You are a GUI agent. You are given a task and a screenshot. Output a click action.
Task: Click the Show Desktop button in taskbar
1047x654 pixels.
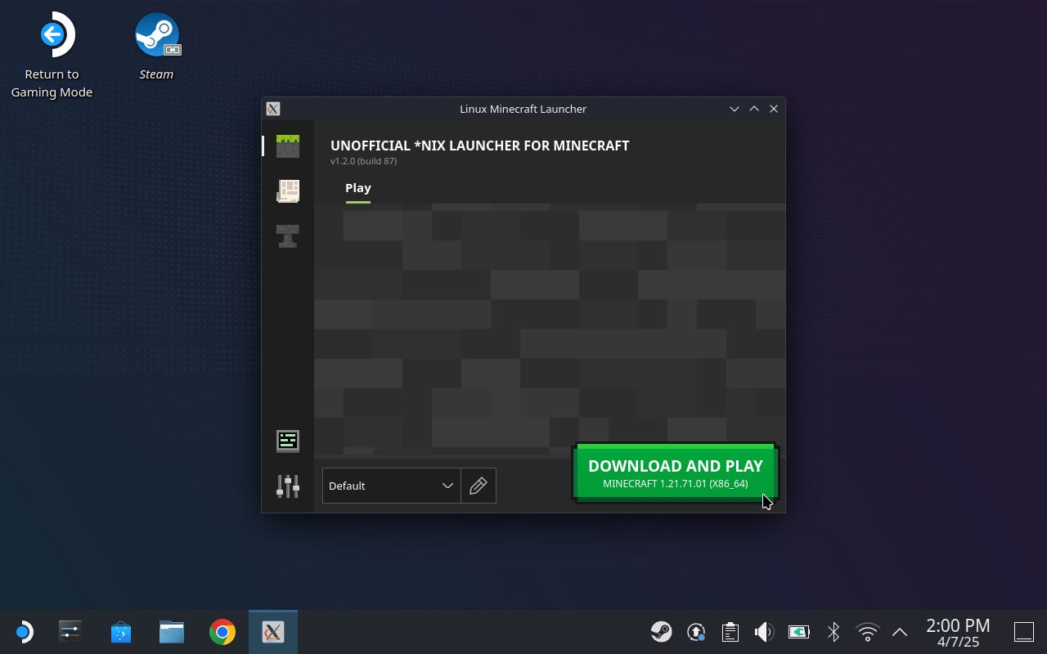(1024, 632)
